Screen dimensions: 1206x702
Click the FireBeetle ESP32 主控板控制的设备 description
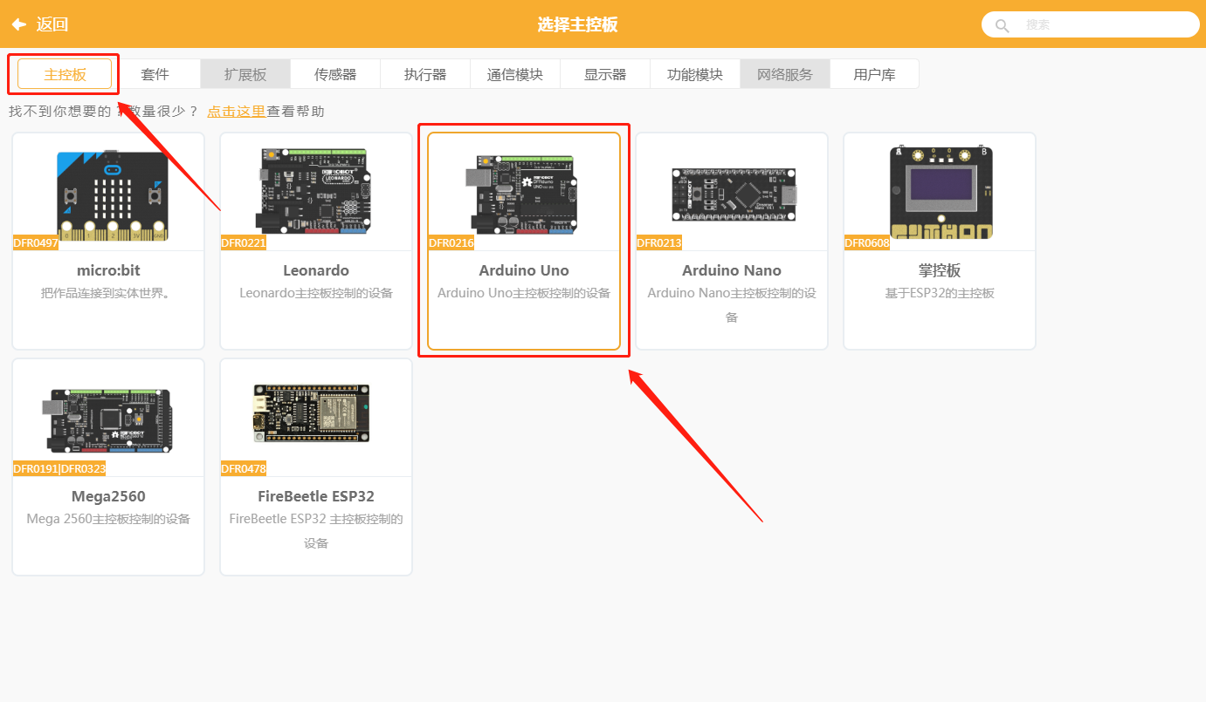click(316, 531)
